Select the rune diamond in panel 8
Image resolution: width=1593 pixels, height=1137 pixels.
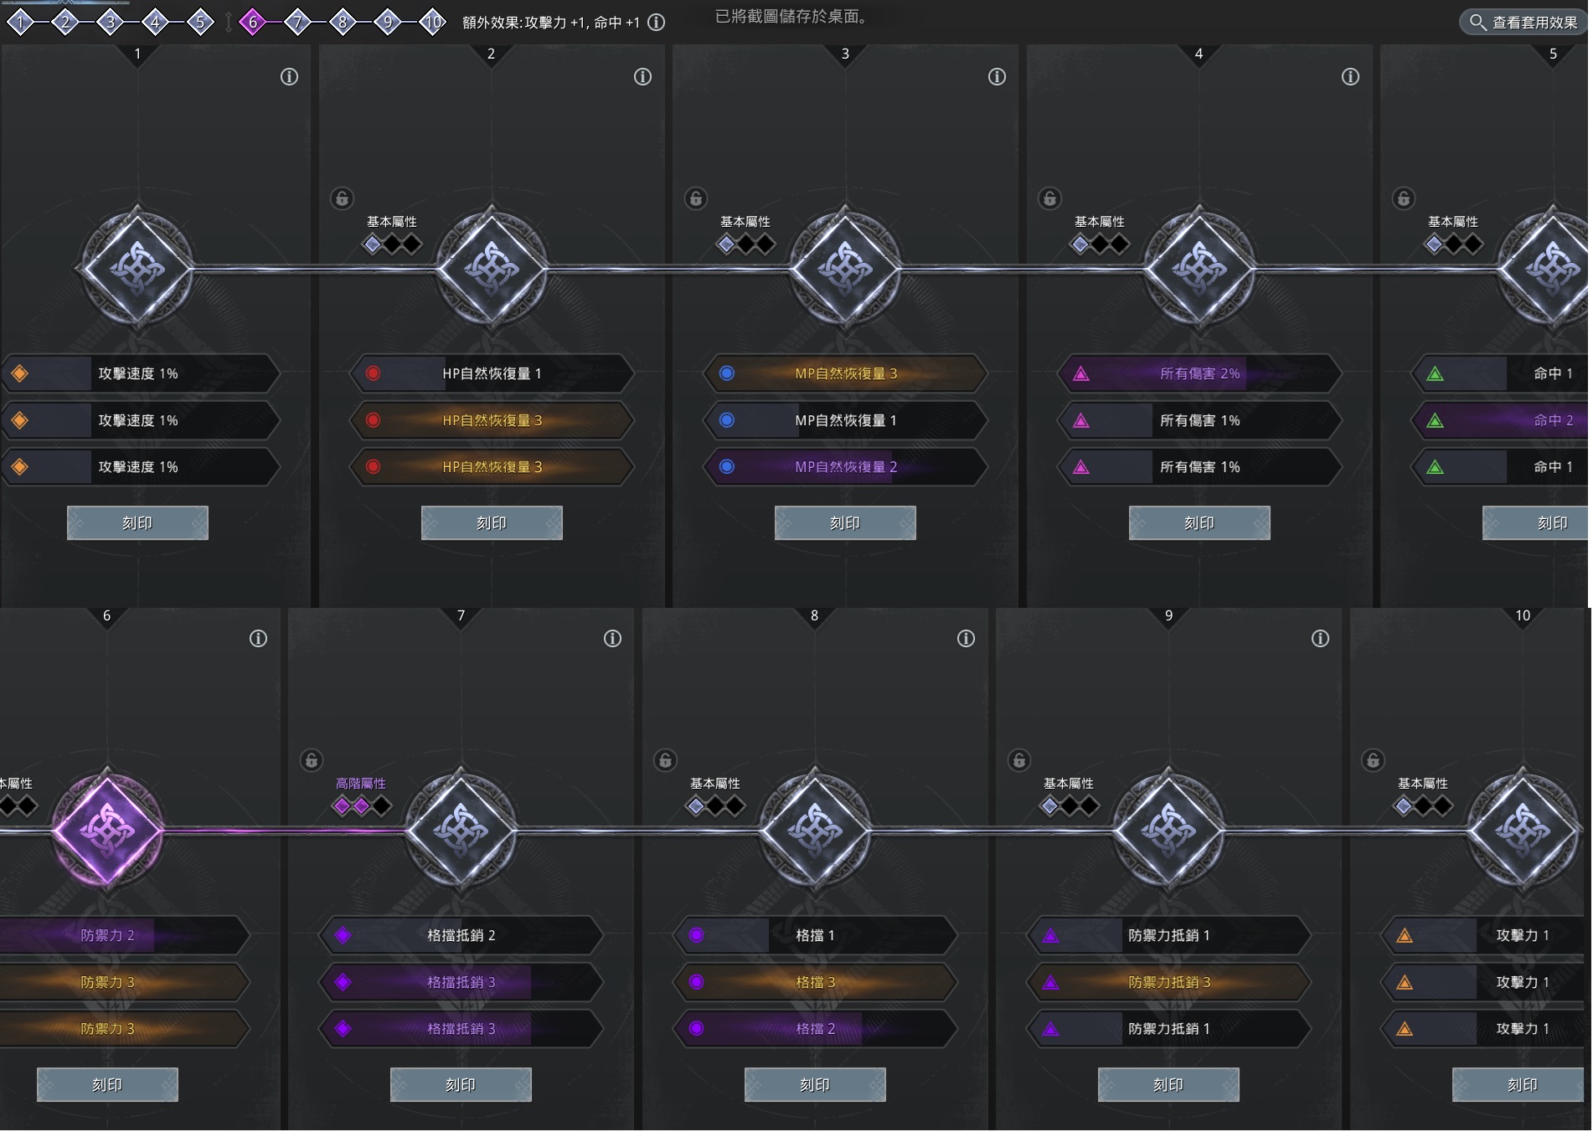click(815, 830)
